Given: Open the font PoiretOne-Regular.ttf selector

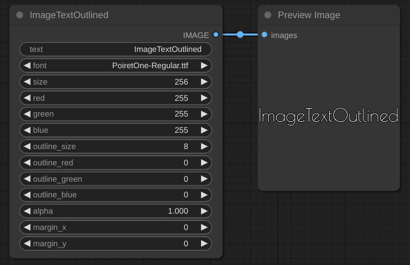Looking at the screenshot, I should [115, 65].
